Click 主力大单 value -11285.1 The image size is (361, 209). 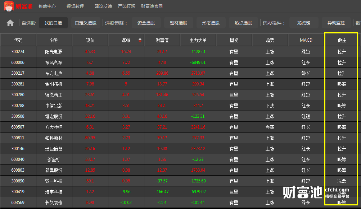(198, 52)
